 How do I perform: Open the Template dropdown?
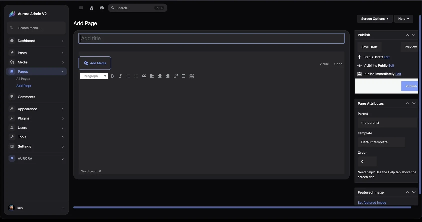[381, 142]
